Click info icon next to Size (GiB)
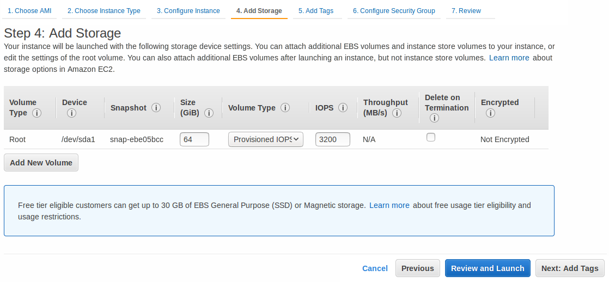 pos(209,113)
